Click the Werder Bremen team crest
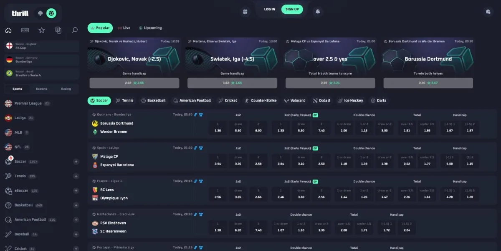Viewport: 501px width, 251px height. click(95, 132)
